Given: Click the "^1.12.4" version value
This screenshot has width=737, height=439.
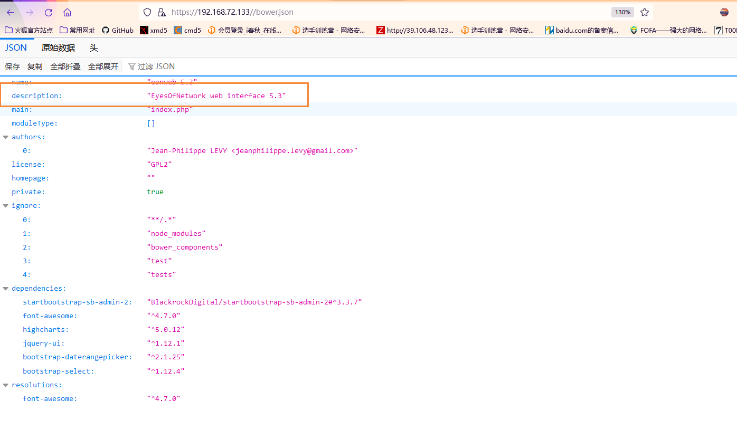Looking at the screenshot, I should 166,371.
